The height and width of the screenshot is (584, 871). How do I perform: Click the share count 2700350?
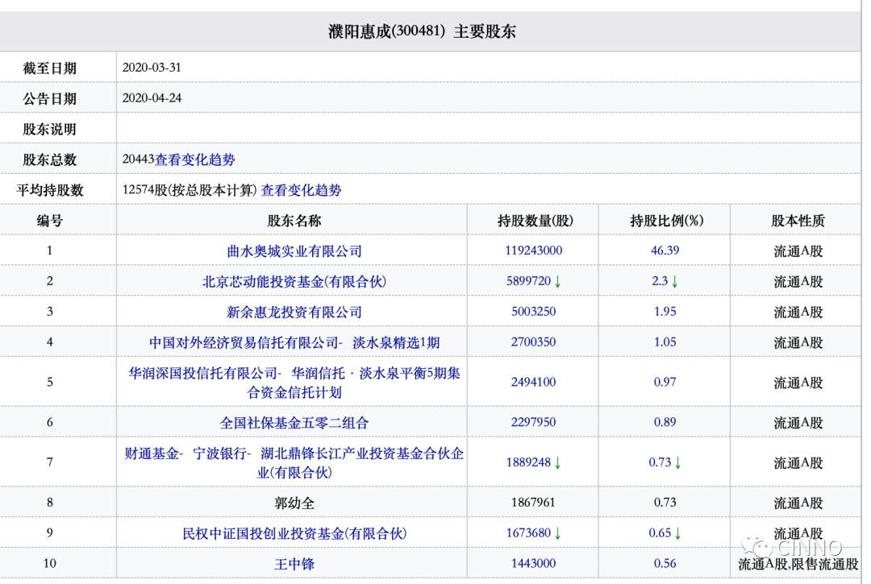pos(533,342)
